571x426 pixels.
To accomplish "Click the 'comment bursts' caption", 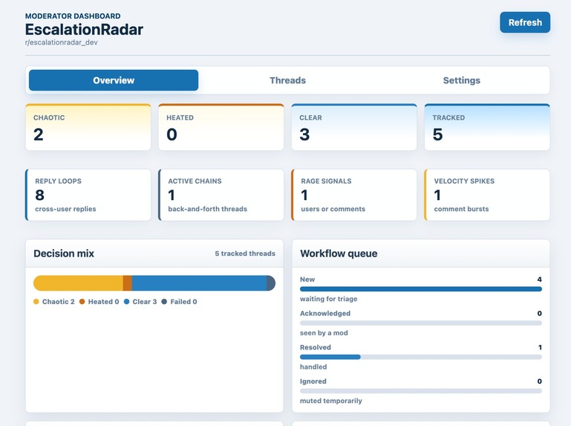I will (x=461, y=209).
